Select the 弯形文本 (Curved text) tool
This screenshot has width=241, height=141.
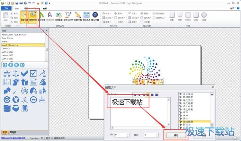[41, 17]
